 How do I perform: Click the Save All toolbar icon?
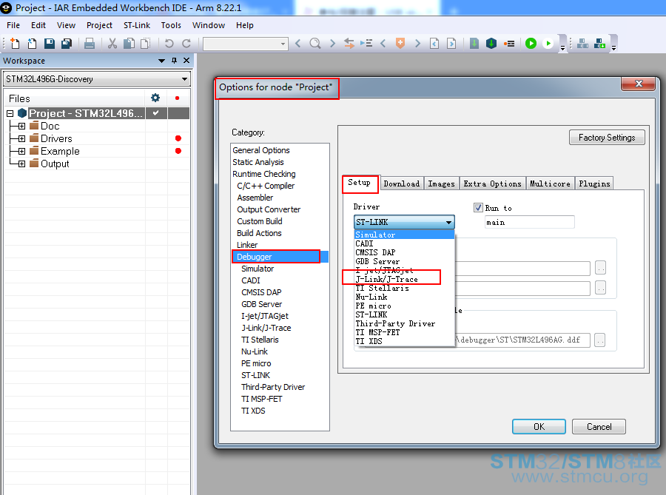pos(67,44)
